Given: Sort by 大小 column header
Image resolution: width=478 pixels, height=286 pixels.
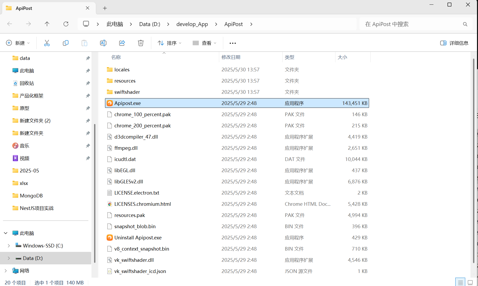Looking at the screenshot, I should tap(342, 57).
